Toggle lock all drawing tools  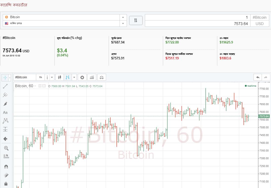(6, 183)
